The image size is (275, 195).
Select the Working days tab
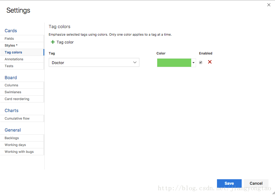(22, 145)
